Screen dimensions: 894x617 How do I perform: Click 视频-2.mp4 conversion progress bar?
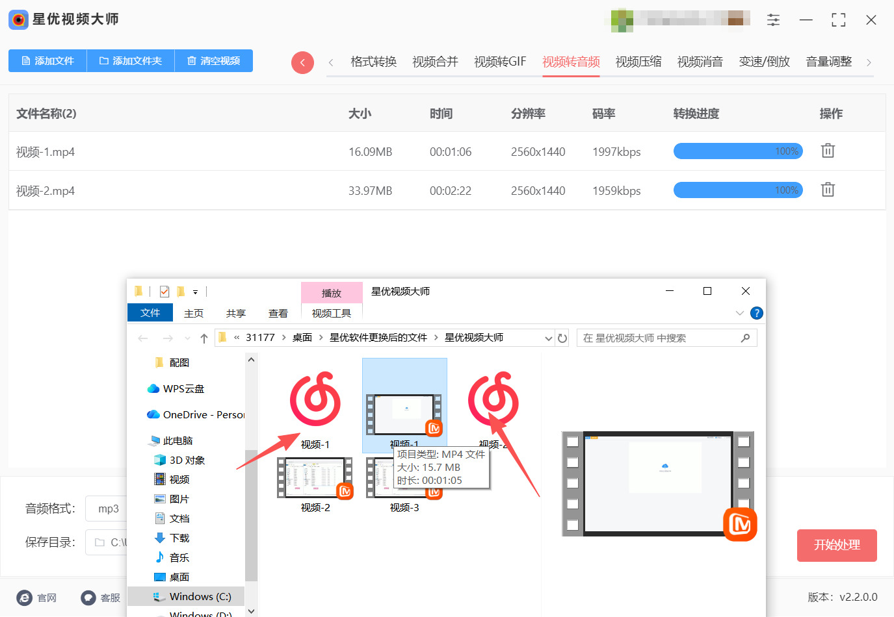[x=738, y=190]
